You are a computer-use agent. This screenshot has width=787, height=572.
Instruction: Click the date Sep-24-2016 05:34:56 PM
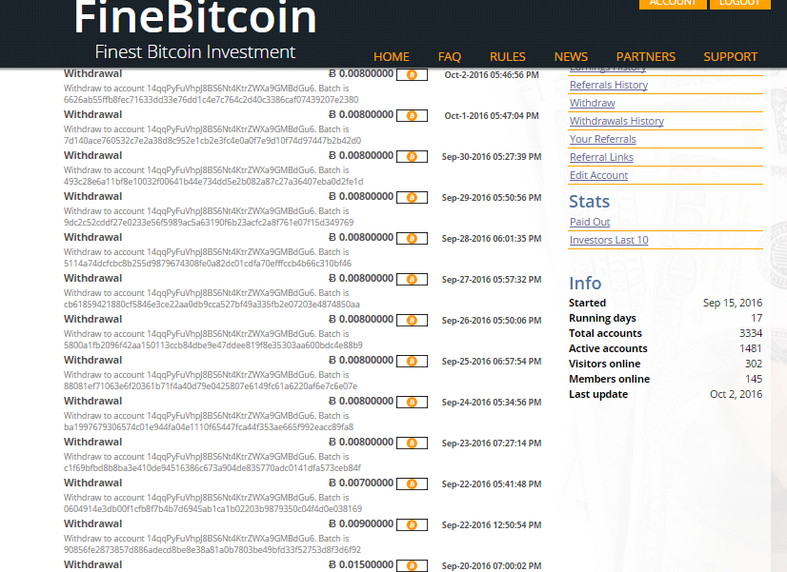pos(492,402)
